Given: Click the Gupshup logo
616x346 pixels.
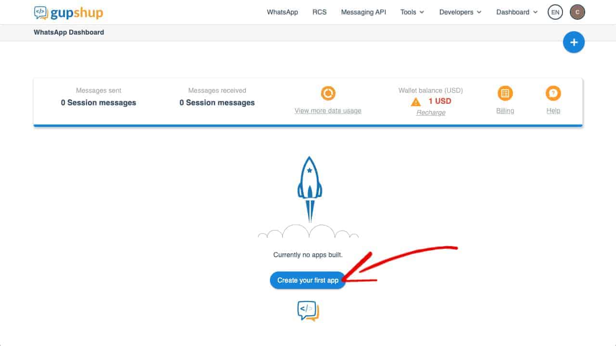Looking at the screenshot, I should pyautogui.click(x=68, y=12).
